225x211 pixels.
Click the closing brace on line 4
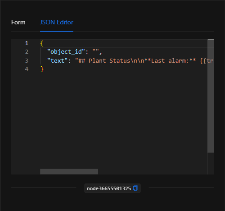click(x=42, y=69)
